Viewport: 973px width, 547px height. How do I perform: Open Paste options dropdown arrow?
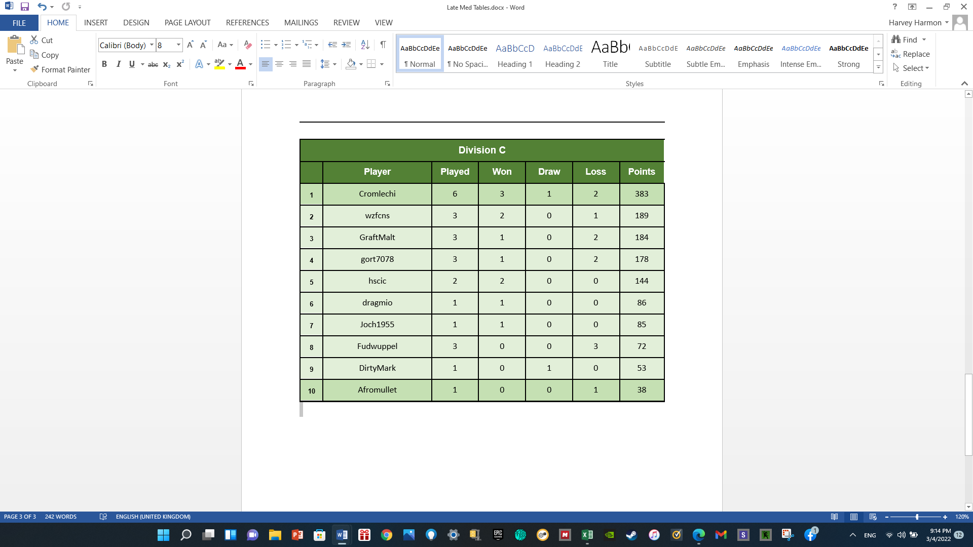click(15, 70)
